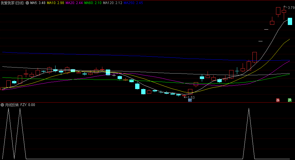Select the 我爱我家(日线) stock title
Viewport: 295px width, 160px height.
pos(12,3)
